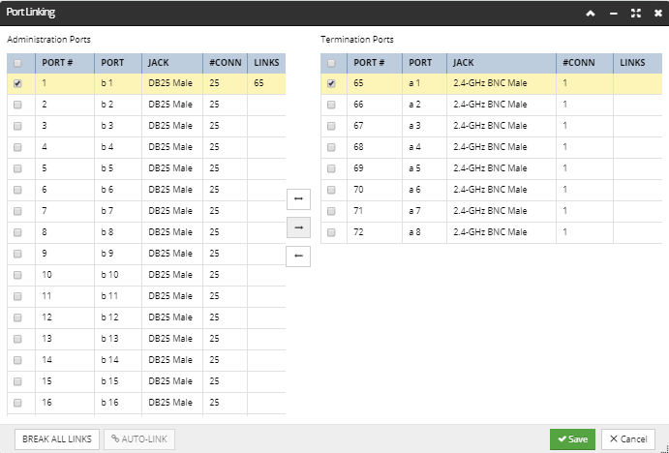Screen dimensions: 669x453
Task: Check administration port 8 checkbox
Action: click(17, 232)
